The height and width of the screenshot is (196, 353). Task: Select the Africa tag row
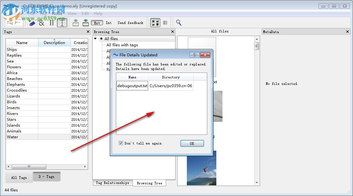[x=47, y=73]
